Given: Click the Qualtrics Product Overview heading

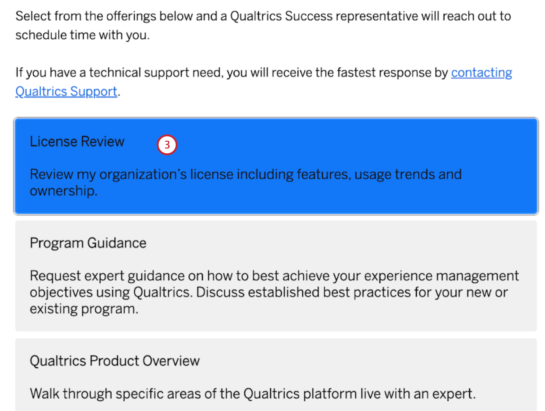Looking at the screenshot, I should pos(115,361).
